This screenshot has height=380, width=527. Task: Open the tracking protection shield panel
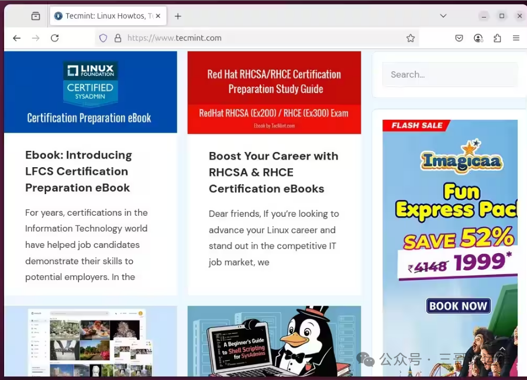[x=104, y=38]
